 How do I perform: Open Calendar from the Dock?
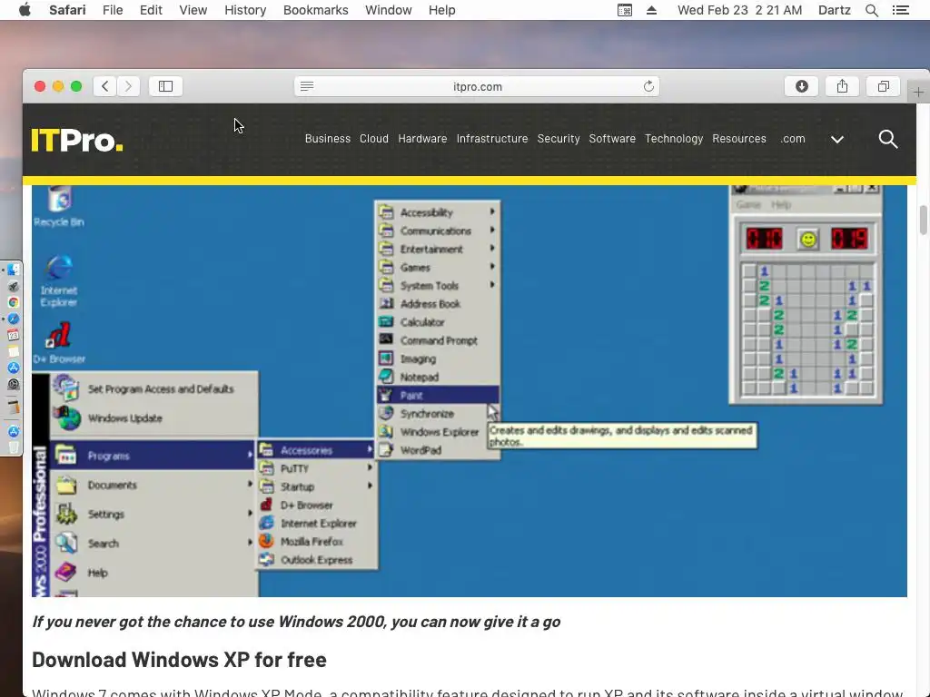click(13, 335)
